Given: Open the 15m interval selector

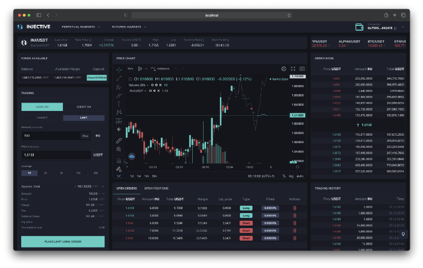Looking at the screenshot, I should coord(131,69).
